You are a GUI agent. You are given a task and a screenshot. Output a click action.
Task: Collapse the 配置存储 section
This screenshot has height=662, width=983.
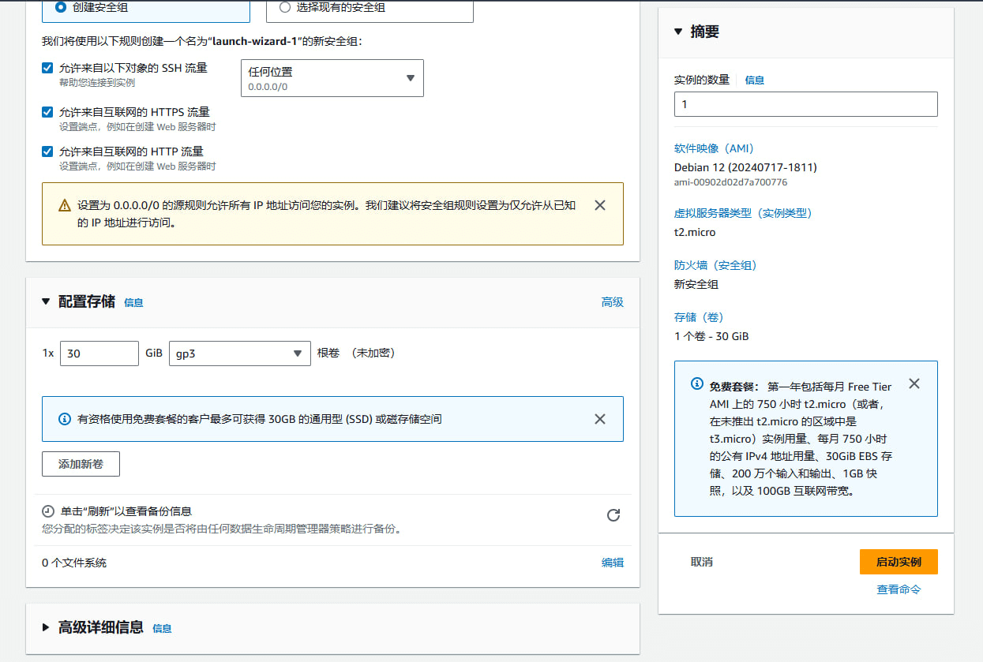[x=45, y=301]
